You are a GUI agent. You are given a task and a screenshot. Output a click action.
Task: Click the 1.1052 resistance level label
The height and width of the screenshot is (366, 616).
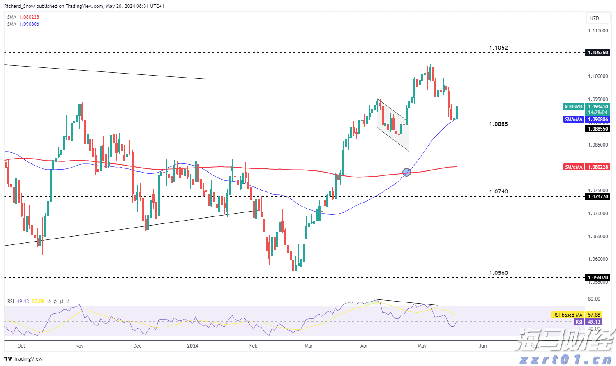point(498,48)
